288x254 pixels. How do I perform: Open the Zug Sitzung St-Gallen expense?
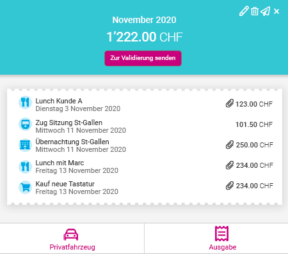[145, 126]
